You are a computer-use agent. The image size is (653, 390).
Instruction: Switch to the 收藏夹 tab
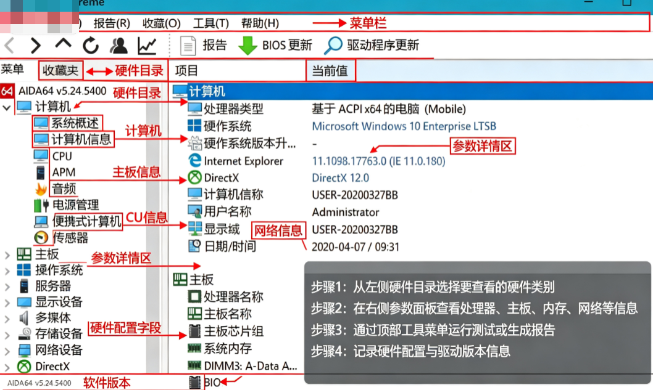[60, 70]
